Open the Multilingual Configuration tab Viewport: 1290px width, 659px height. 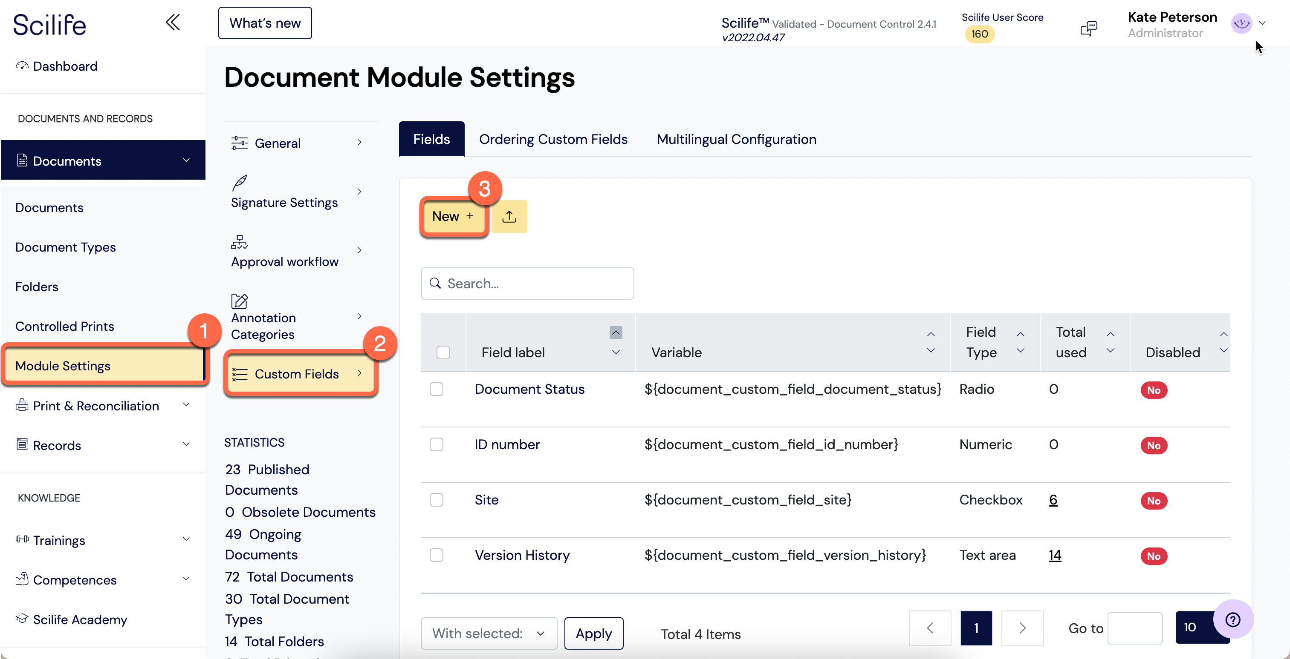tap(736, 139)
